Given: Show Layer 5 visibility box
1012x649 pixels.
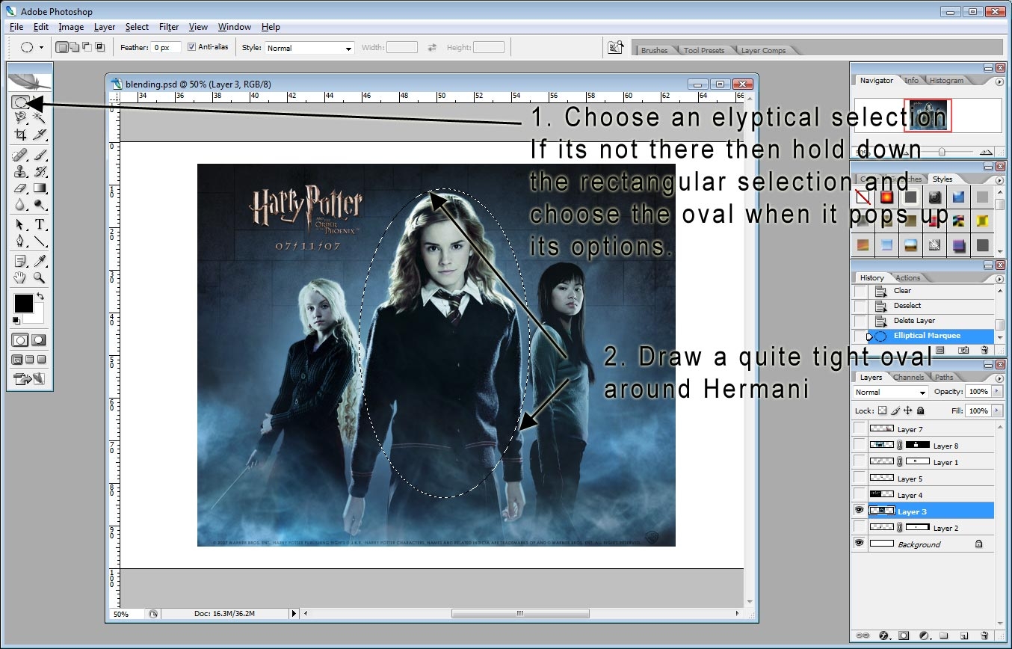Looking at the screenshot, I should click(860, 478).
